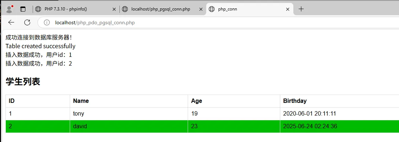
Task: Open the browser profile avatar icon
Action: coord(9,9)
